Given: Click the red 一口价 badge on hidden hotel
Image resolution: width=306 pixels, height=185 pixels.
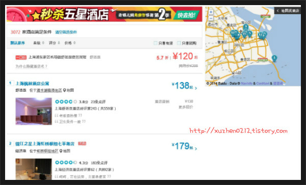Looking at the screenshot, I should pos(21,57).
